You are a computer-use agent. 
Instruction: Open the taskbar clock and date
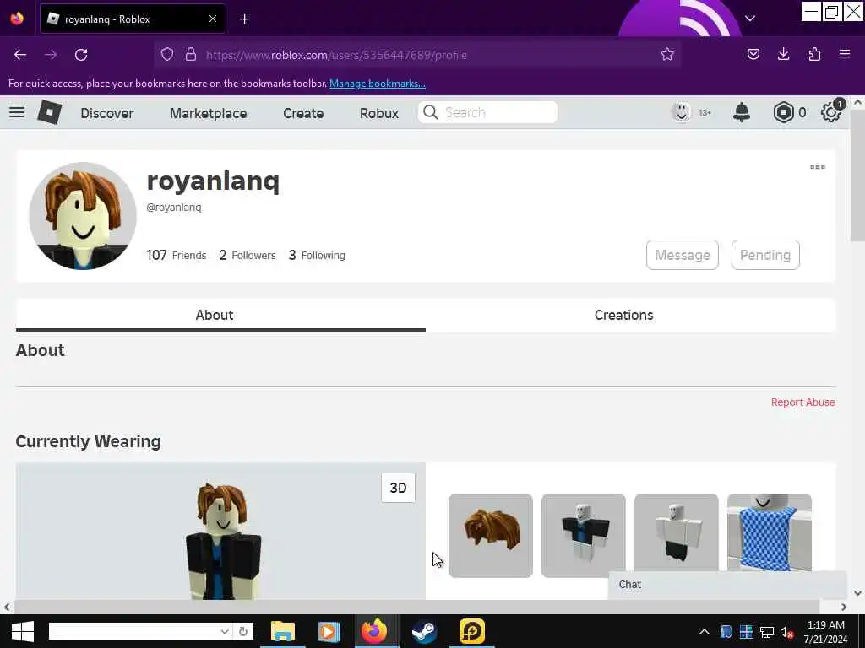pos(826,632)
